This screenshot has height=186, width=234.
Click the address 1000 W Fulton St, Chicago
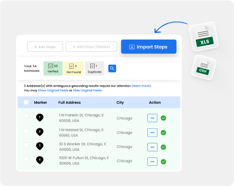pos(84,160)
